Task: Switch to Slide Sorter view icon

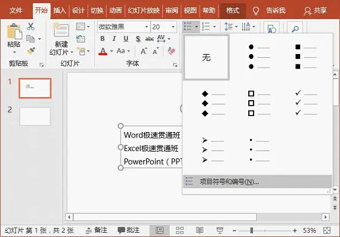Action: [x=179, y=230]
